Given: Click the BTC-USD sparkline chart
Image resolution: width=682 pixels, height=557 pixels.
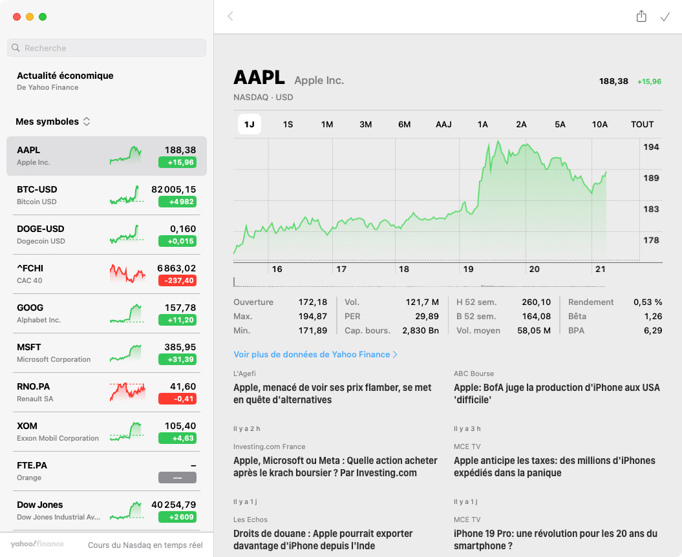Looking at the screenshot, I should pos(127,194).
